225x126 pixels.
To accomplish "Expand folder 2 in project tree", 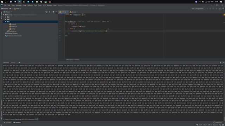I will (6, 19).
